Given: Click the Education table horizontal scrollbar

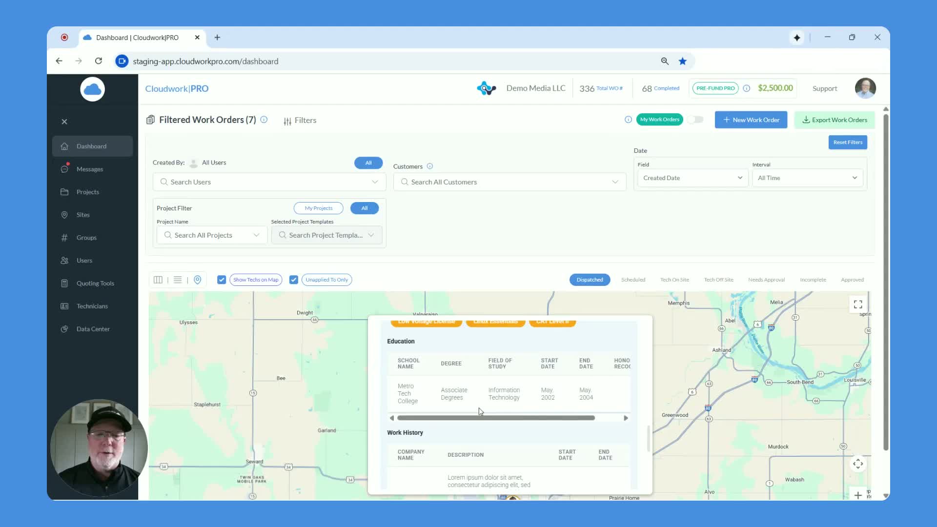Looking at the screenshot, I should [x=496, y=418].
